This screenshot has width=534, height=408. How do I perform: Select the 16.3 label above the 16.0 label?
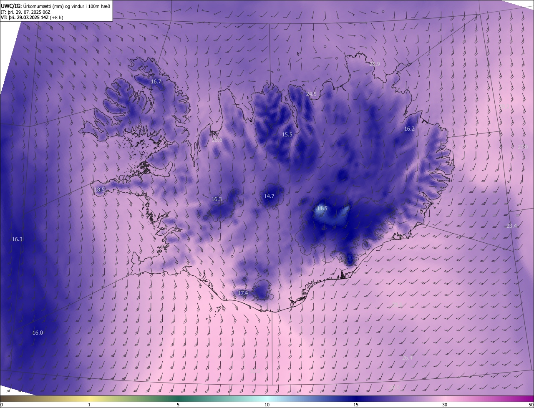point(17,239)
